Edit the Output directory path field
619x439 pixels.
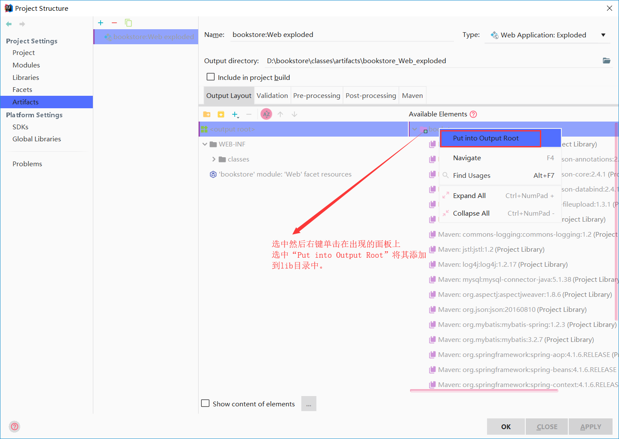point(432,61)
